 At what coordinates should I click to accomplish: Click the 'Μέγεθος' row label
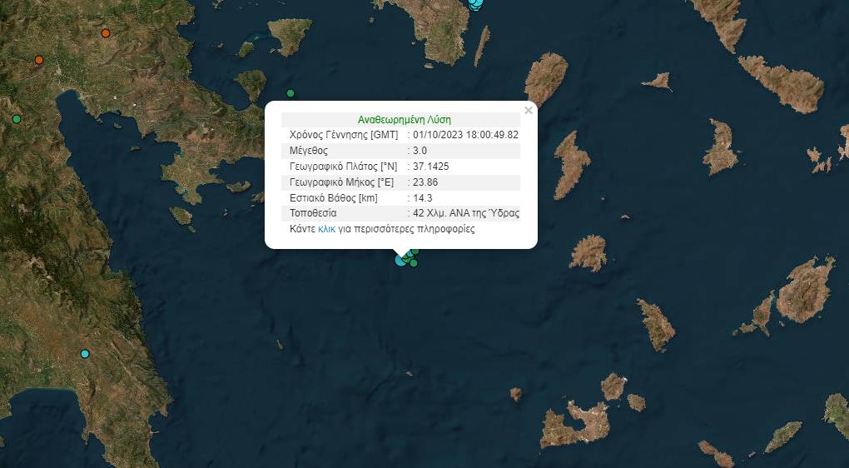(x=308, y=151)
